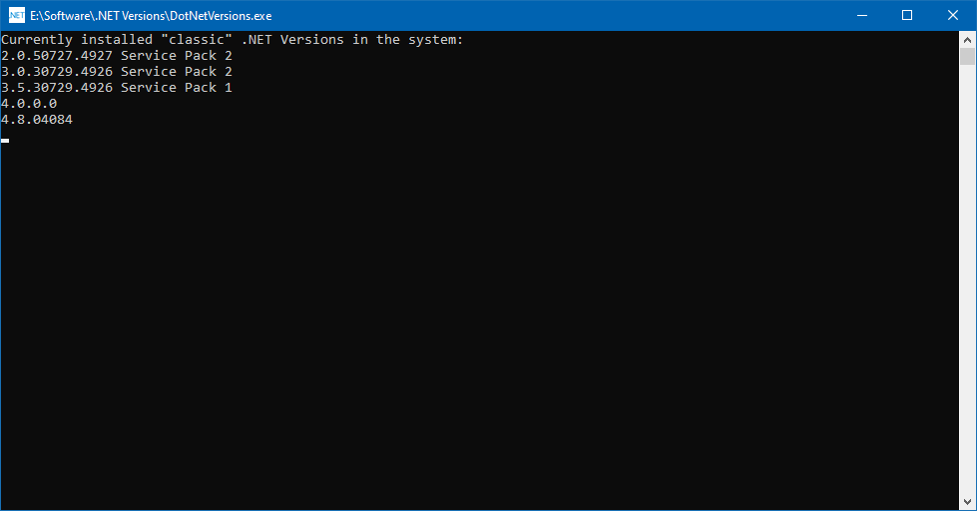This screenshot has width=977, height=511.
Task: Click the scrollbar up arrow
Action: [x=967, y=39]
